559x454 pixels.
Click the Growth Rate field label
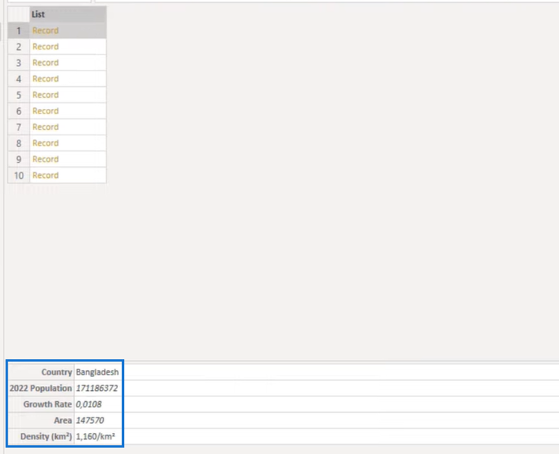[48, 404]
